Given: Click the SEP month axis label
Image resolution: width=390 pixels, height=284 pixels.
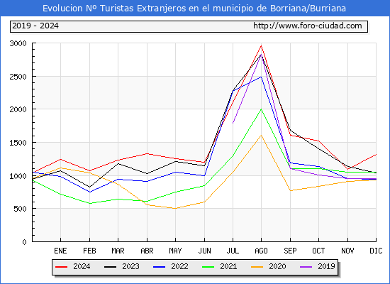Looking at the screenshot, I should (x=290, y=251).
